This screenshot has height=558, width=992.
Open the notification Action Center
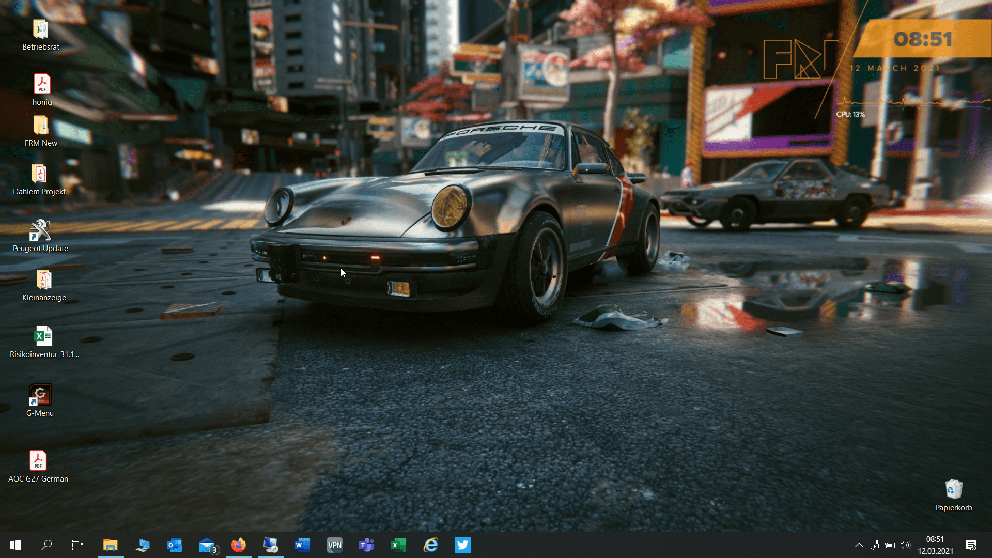point(971,545)
